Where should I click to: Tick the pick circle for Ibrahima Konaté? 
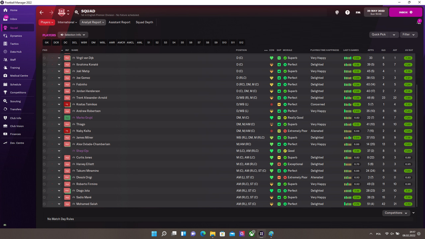pyautogui.click(x=44, y=64)
